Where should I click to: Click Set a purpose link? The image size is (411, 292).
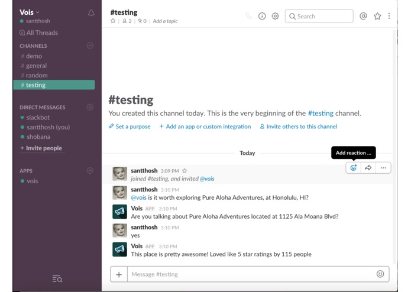(130, 126)
